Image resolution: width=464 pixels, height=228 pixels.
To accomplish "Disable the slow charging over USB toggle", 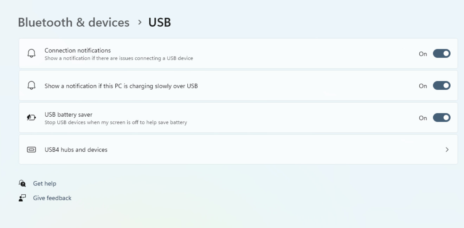I will [x=442, y=86].
